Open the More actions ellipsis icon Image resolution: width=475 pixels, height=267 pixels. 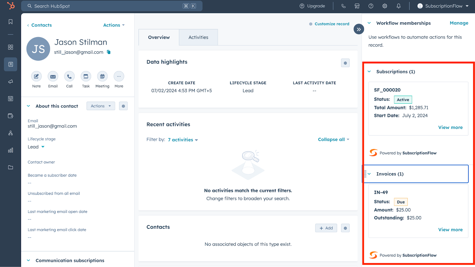coord(119,76)
